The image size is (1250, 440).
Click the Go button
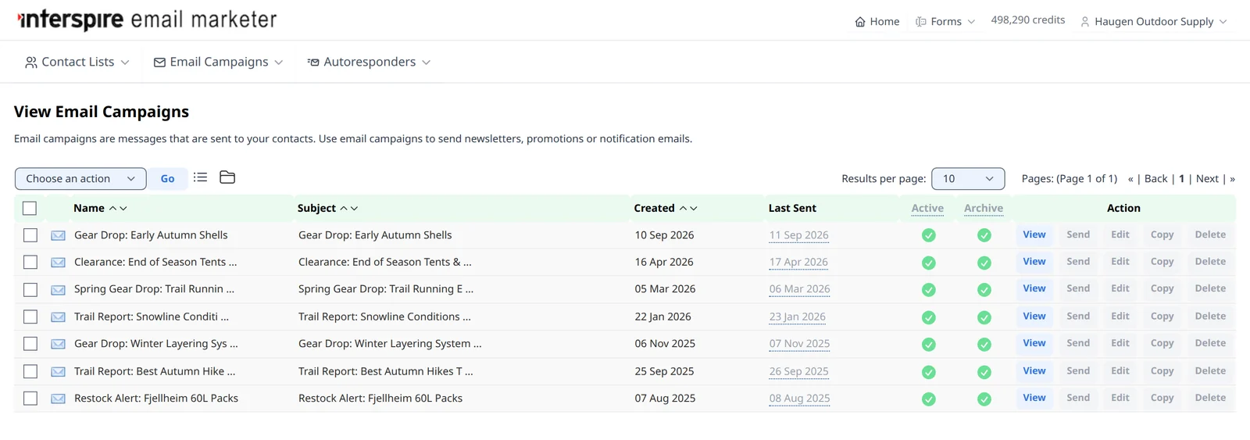167,178
